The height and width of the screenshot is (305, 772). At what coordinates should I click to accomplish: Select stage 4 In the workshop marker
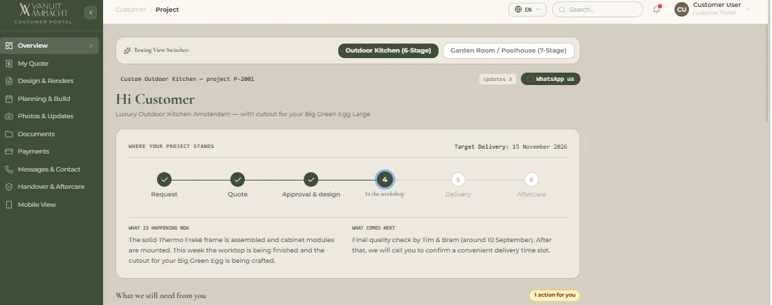click(385, 180)
